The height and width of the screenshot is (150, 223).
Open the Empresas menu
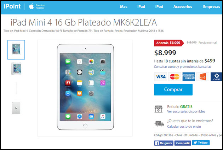coord(211,6)
